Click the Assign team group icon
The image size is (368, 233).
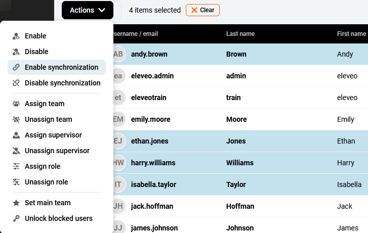(16, 104)
